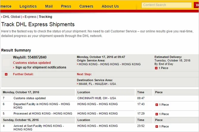Expand 1 Piece for Departed Facility row
Image resolution: width=199 pixels, height=132 pixels.
coord(157,105)
